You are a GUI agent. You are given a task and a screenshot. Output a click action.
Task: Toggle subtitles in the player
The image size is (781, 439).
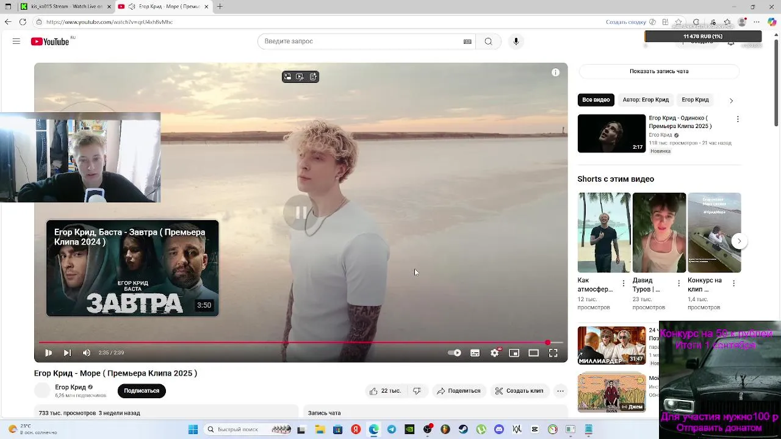[x=475, y=352]
